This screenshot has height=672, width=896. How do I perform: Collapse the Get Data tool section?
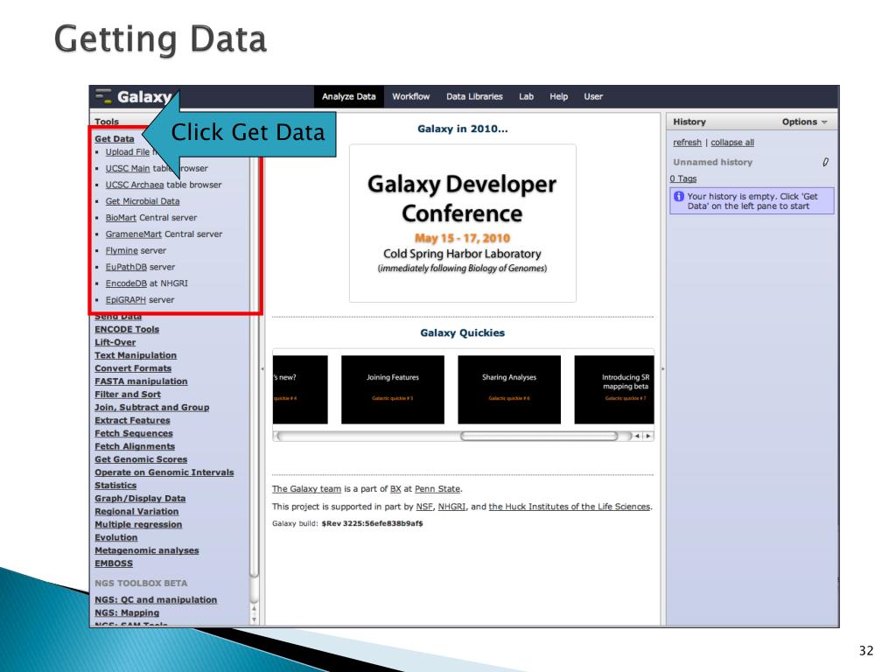tap(115, 139)
